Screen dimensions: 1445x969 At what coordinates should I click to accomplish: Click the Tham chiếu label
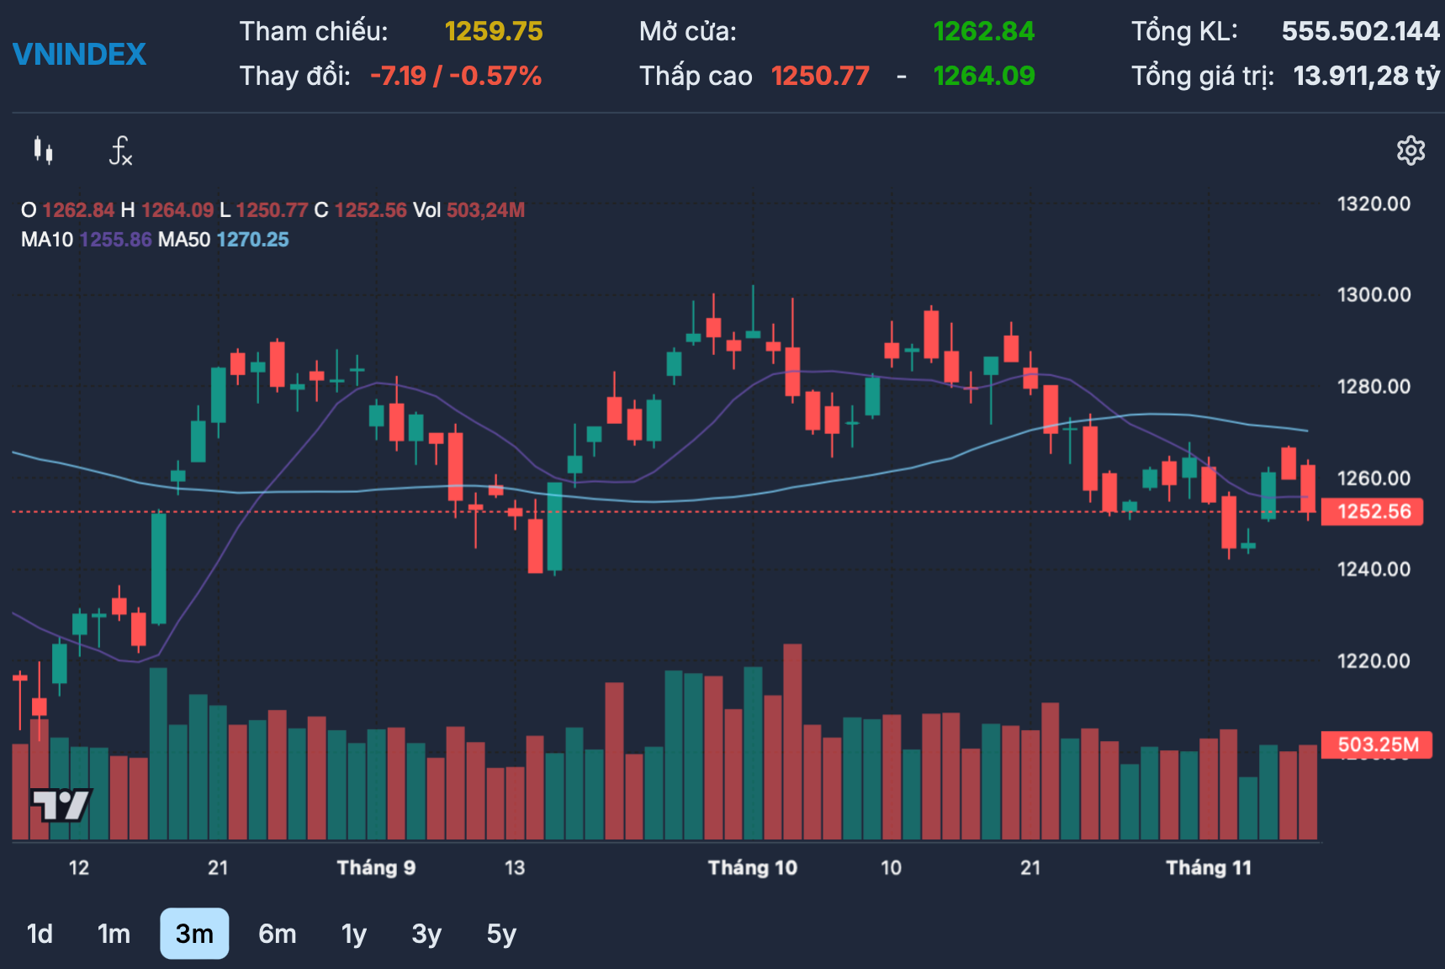314,31
